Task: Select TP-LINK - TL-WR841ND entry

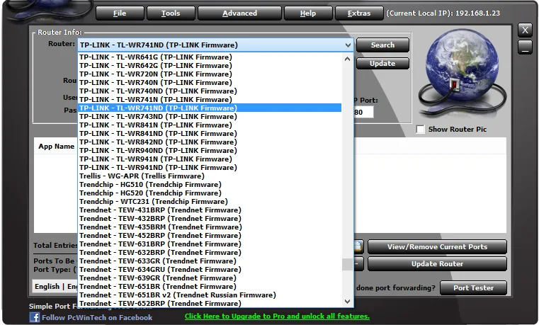Action: pos(210,134)
